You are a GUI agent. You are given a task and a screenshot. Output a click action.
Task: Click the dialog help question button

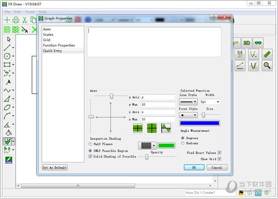pos(213,17)
